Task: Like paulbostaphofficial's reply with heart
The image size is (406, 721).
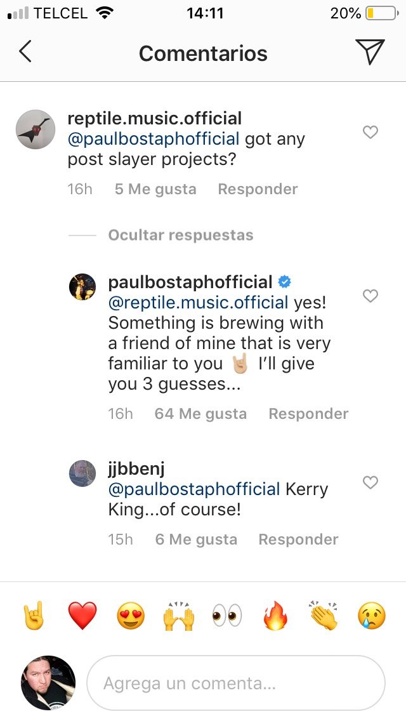Action: [x=370, y=296]
